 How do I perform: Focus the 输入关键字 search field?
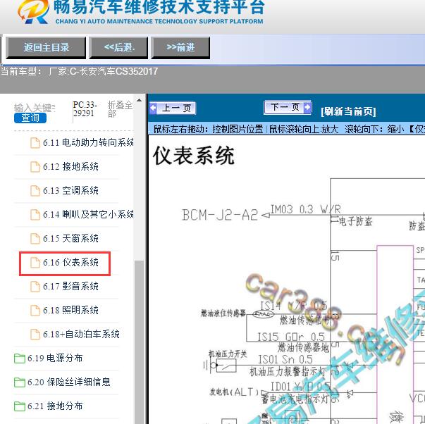35,108
